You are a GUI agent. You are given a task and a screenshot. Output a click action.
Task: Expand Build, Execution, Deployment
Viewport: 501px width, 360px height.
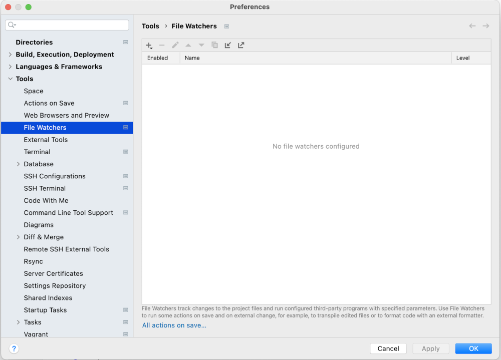(11, 54)
